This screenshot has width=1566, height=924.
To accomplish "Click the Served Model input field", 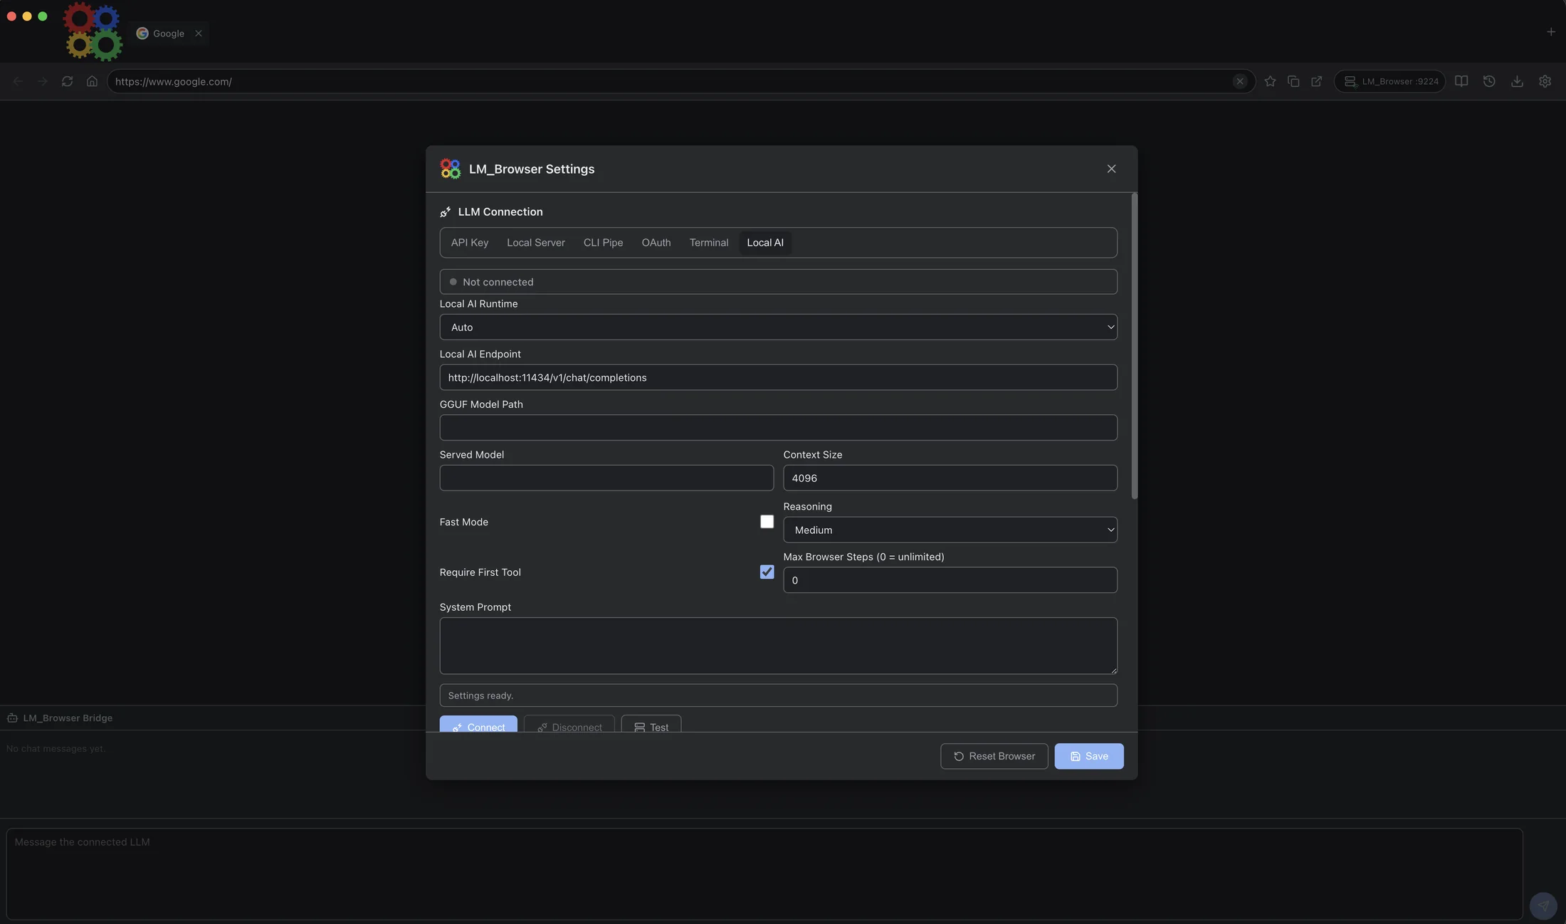I will pos(606,478).
